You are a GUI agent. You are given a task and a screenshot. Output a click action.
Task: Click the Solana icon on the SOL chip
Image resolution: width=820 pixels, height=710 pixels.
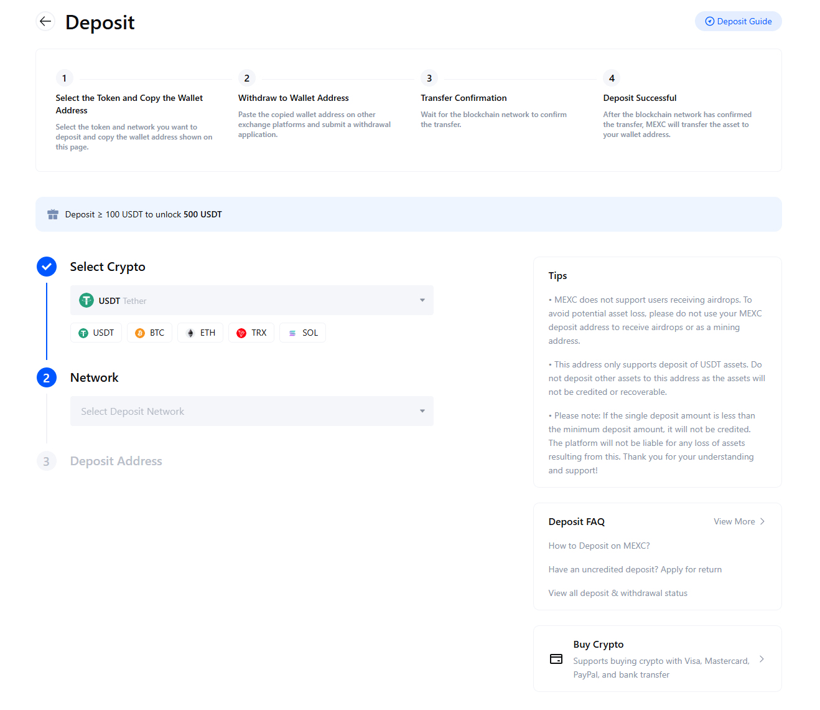[292, 333]
